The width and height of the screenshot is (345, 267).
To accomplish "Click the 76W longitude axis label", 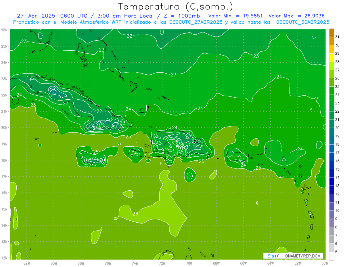I will [108, 263].
